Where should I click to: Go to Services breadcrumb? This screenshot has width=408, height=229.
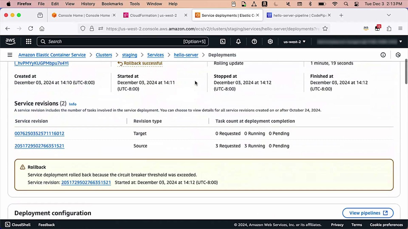155,55
